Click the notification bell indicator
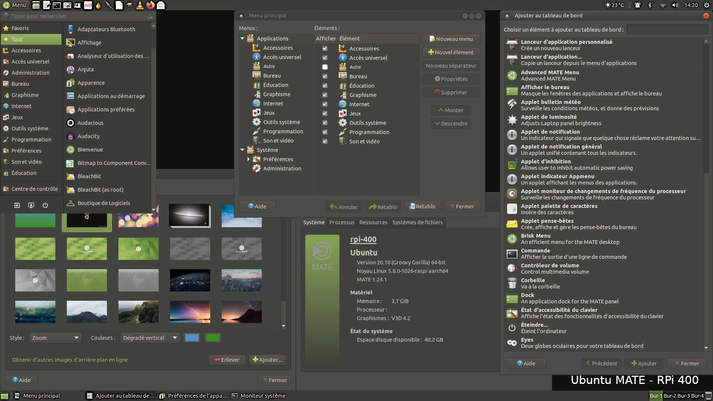The image size is (713, 401). pyautogui.click(x=638, y=5)
